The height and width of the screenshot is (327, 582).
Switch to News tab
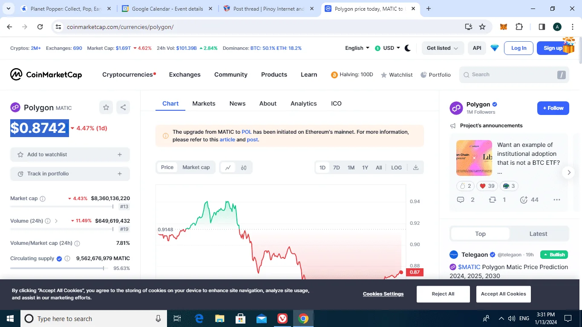(237, 103)
